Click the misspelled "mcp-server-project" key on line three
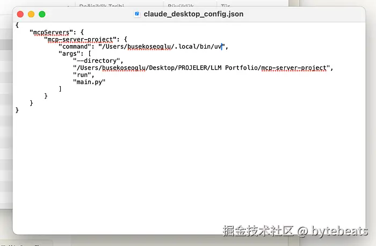 click(x=80, y=39)
